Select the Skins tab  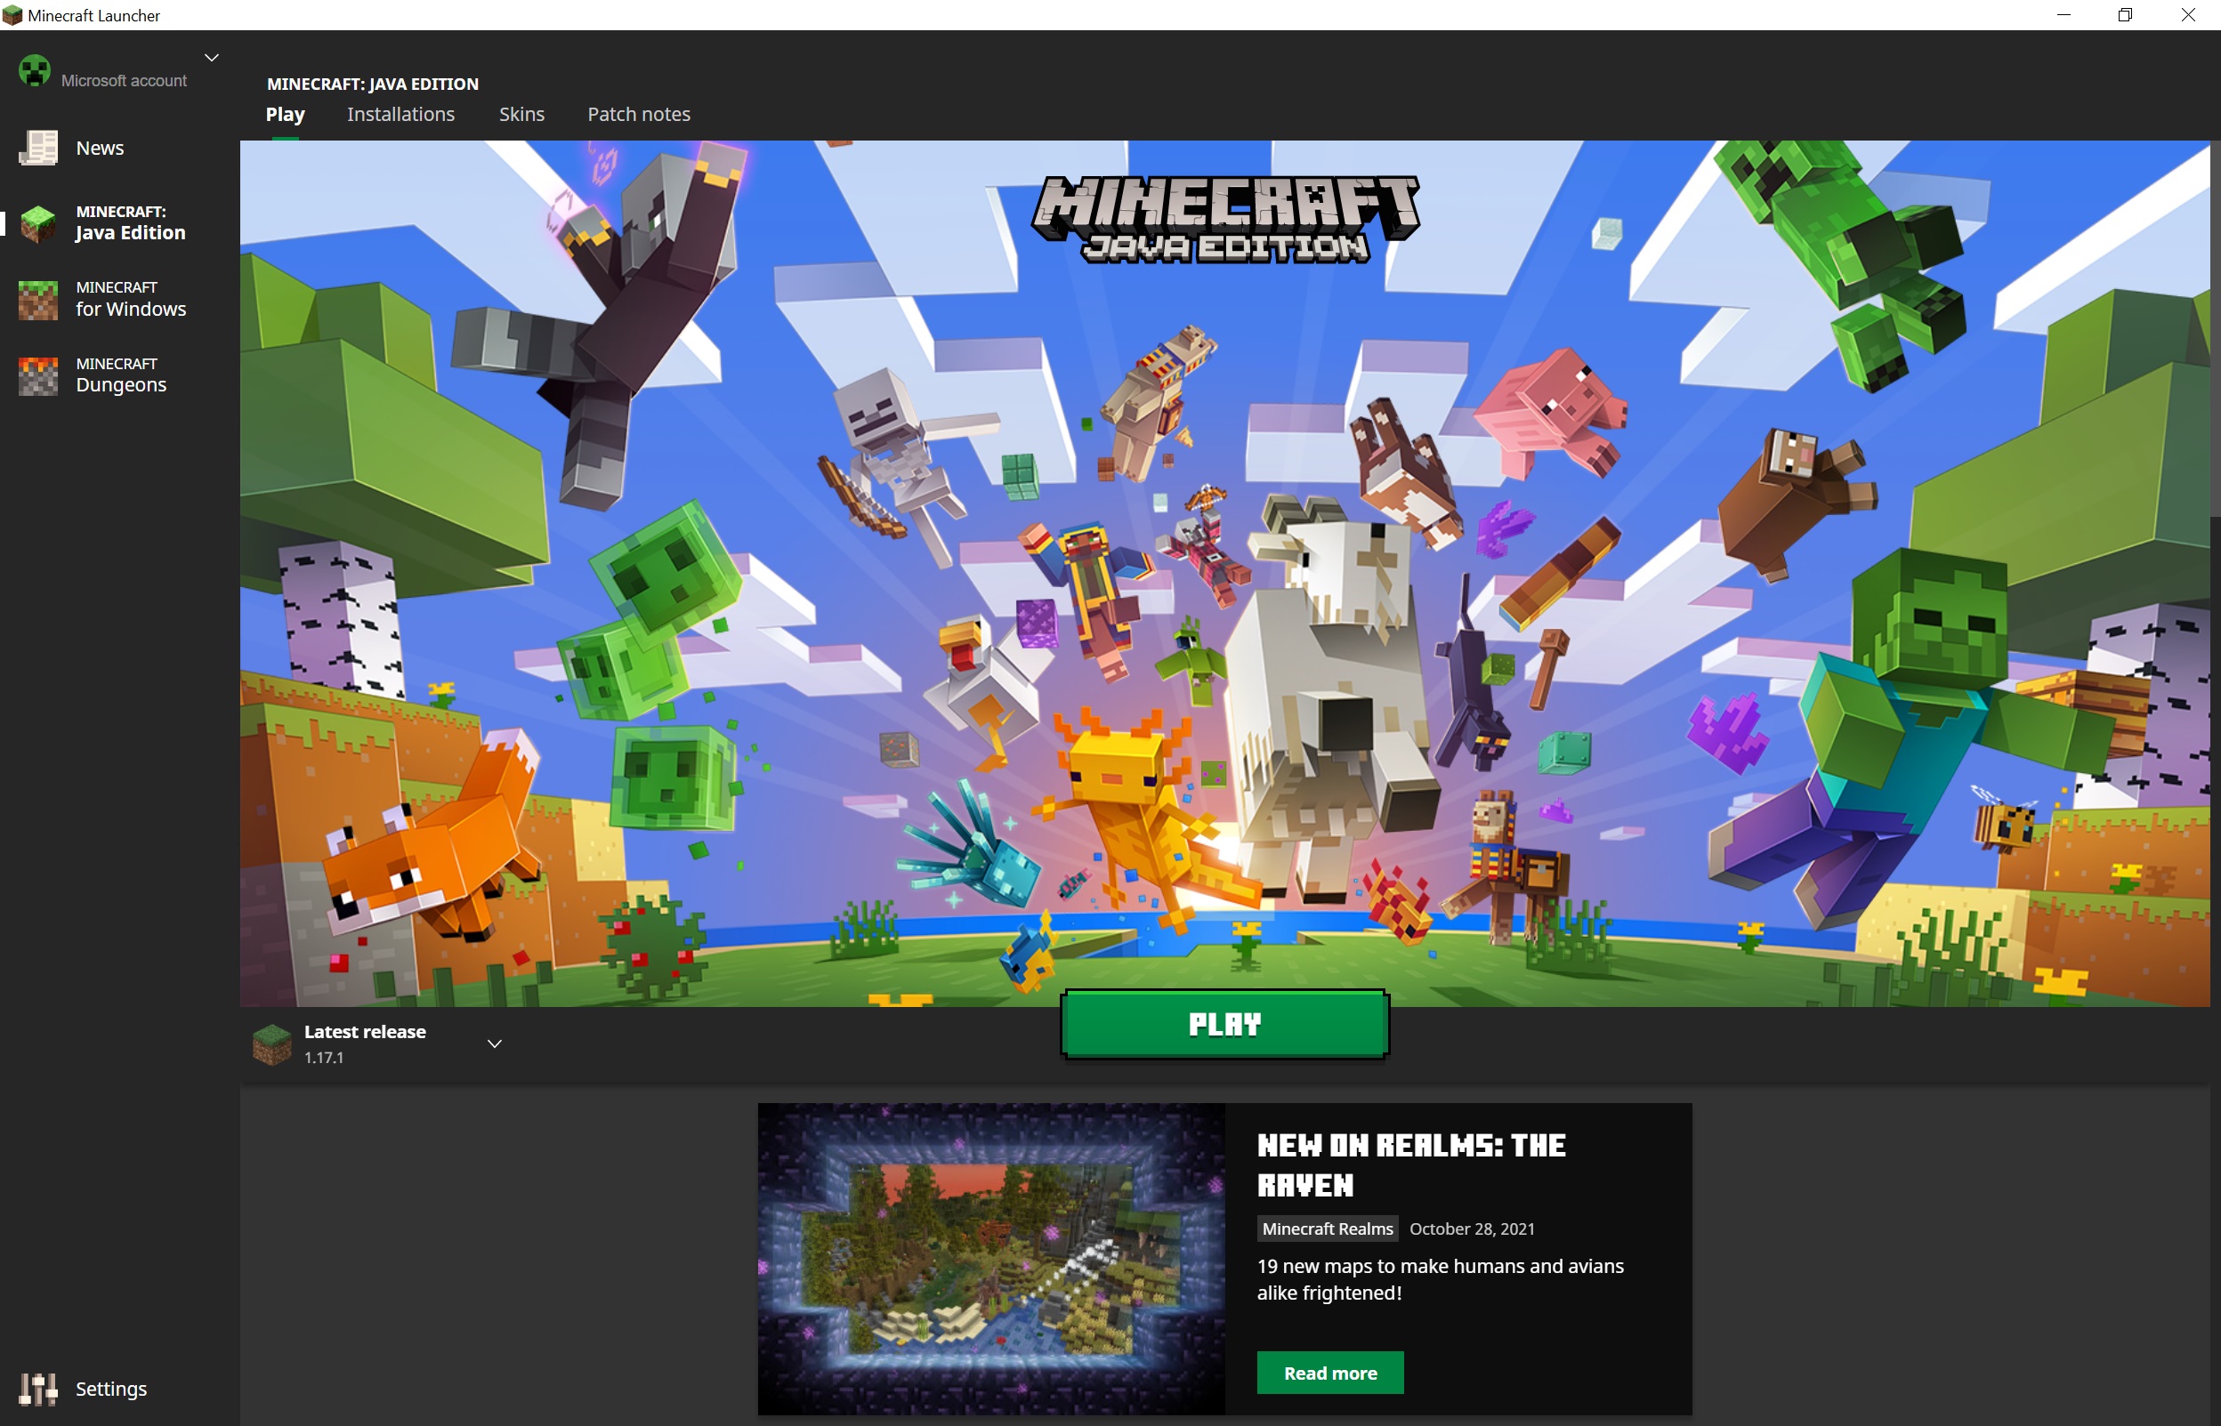coord(520,112)
